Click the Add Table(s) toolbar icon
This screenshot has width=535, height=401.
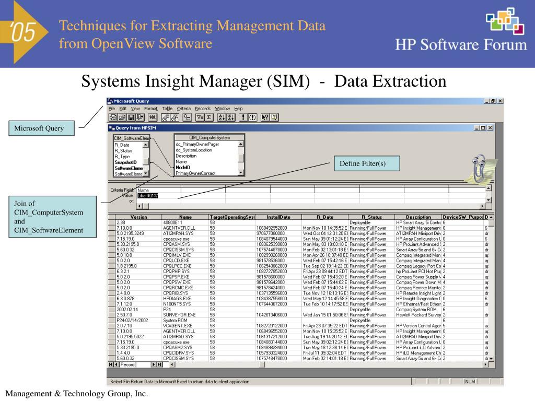[187, 117]
